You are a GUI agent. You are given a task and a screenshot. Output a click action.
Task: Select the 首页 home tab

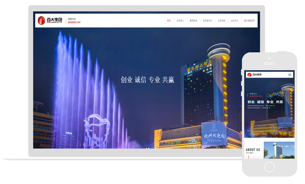(x=169, y=20)
